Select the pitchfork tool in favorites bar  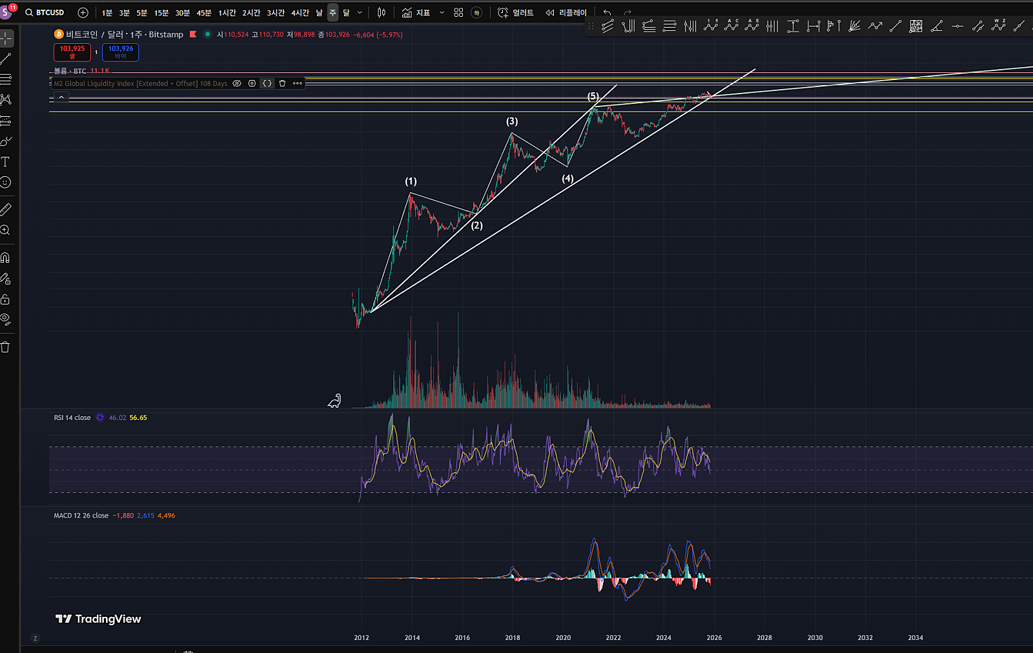(628, 26)
